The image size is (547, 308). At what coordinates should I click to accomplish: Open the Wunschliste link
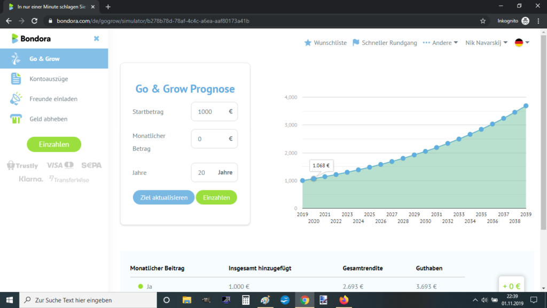[325, 43]
